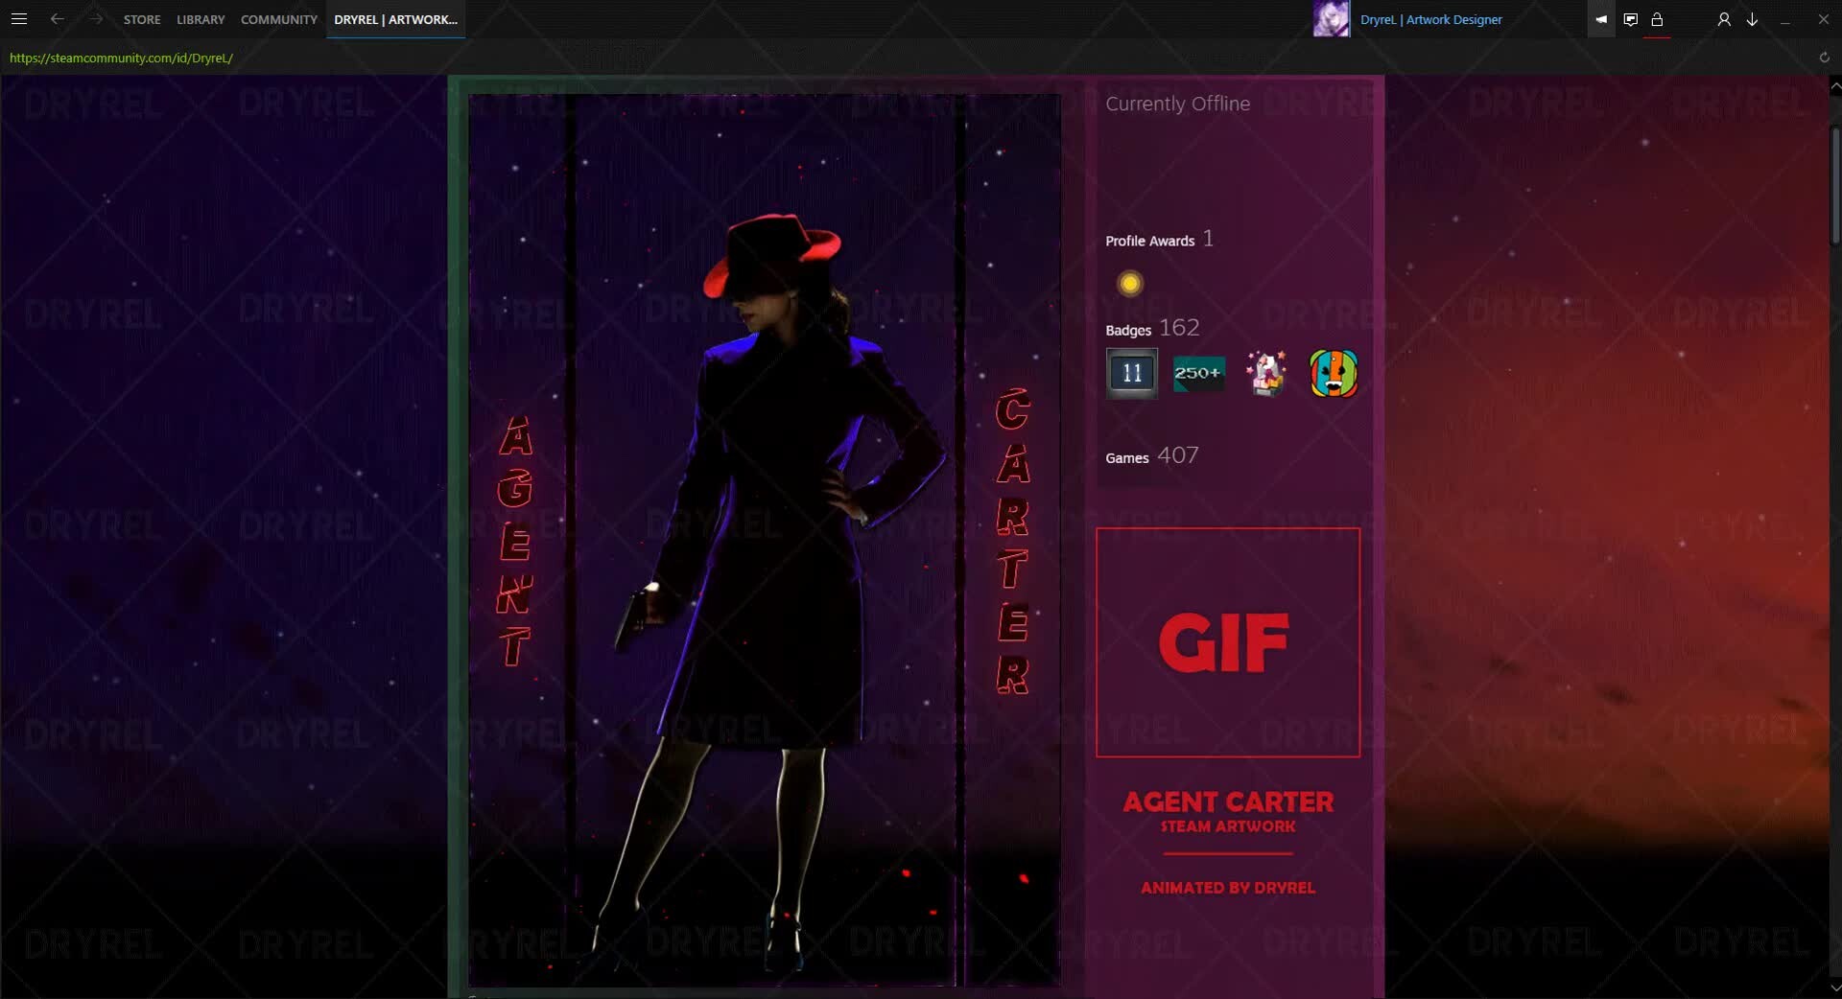
Task: Select the Years of Service badge icon
Action: 1132,374
